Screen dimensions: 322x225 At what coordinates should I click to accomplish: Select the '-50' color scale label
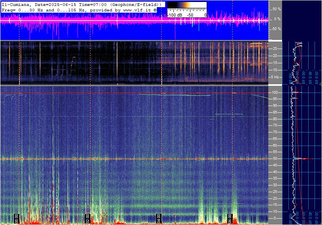[x=190, y=15]
